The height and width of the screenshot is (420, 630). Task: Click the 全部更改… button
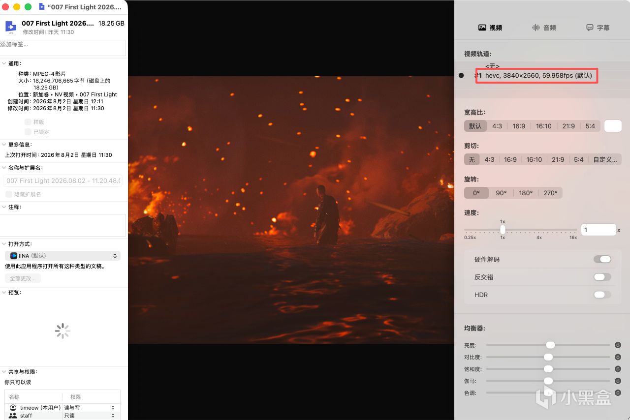(x=23, y=278)
